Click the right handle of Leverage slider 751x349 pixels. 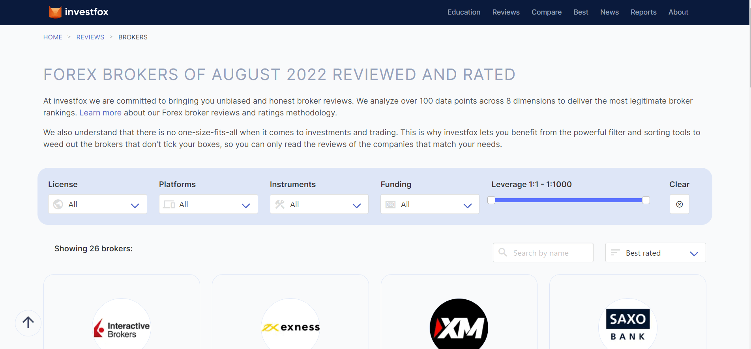point(646,200)
